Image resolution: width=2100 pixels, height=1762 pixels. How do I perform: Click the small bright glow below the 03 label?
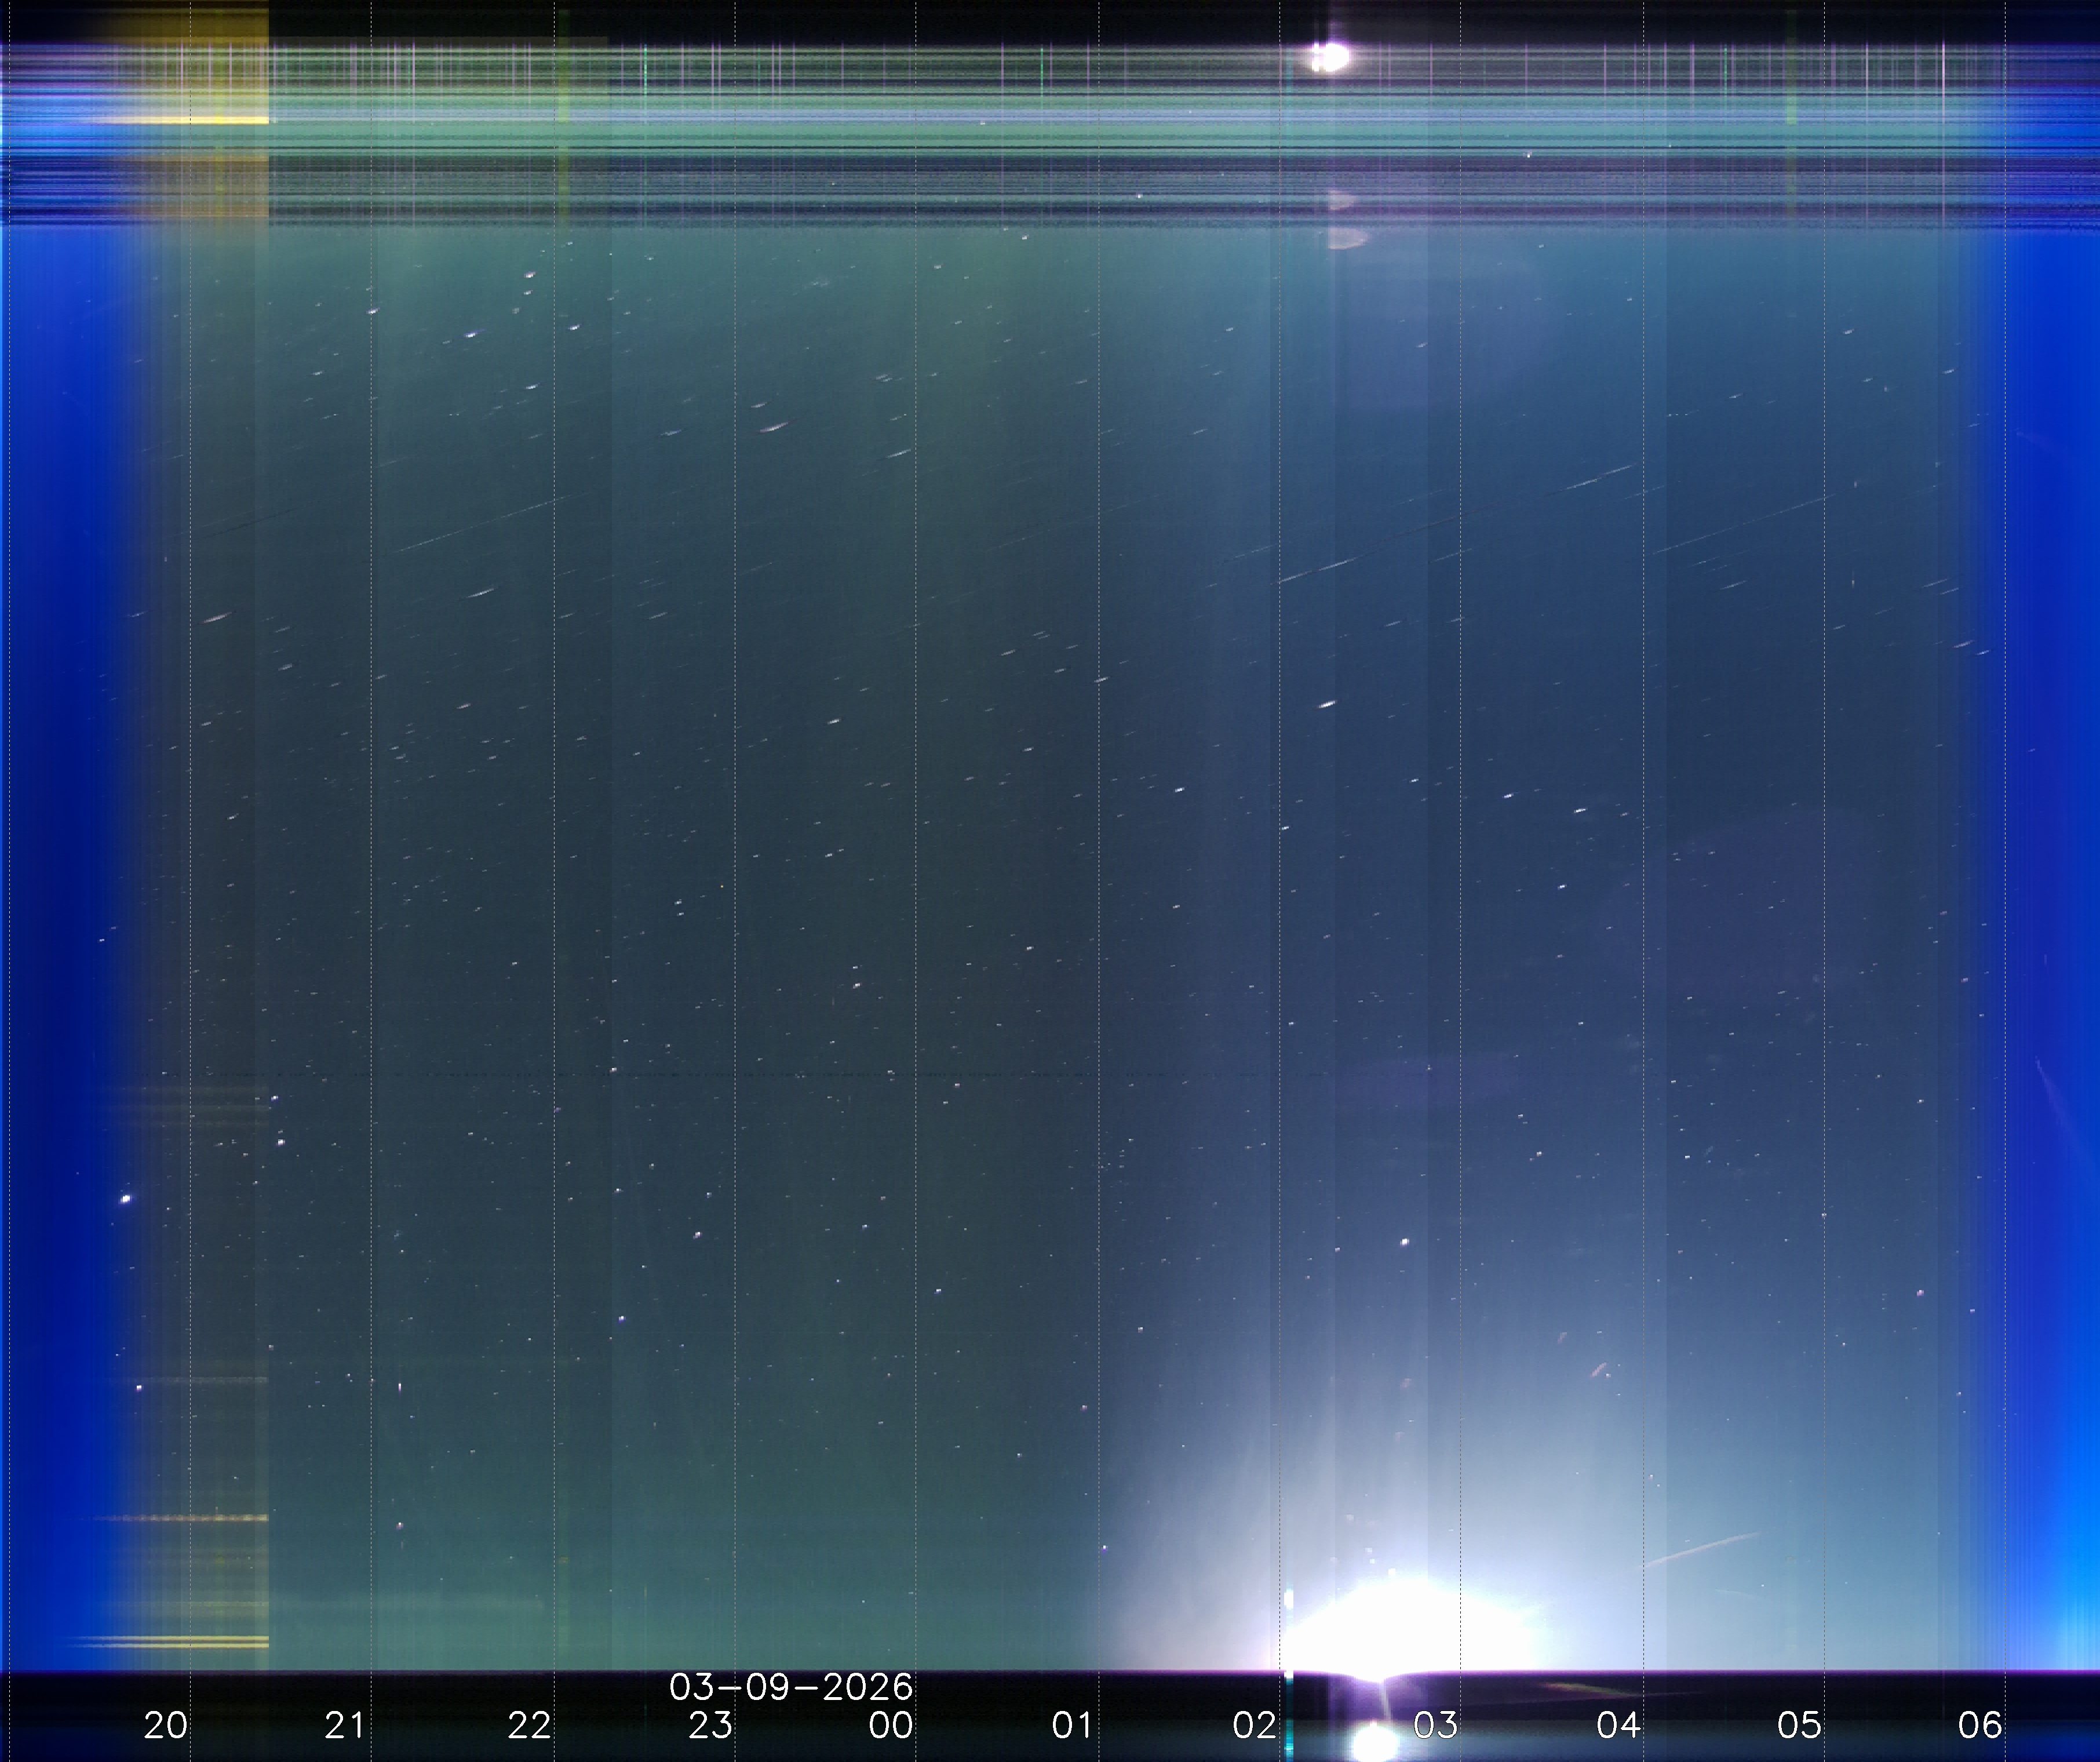point(1376,1742)
